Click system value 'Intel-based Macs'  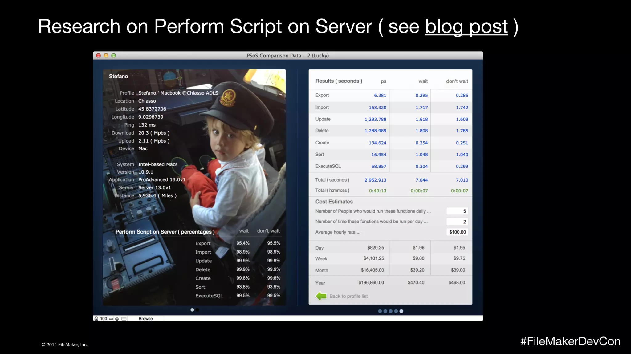pyautogui.click(x=158, y=164)
